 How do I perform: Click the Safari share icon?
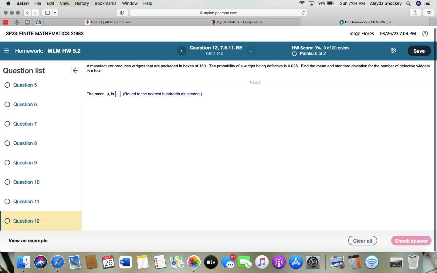coord(415,13)
